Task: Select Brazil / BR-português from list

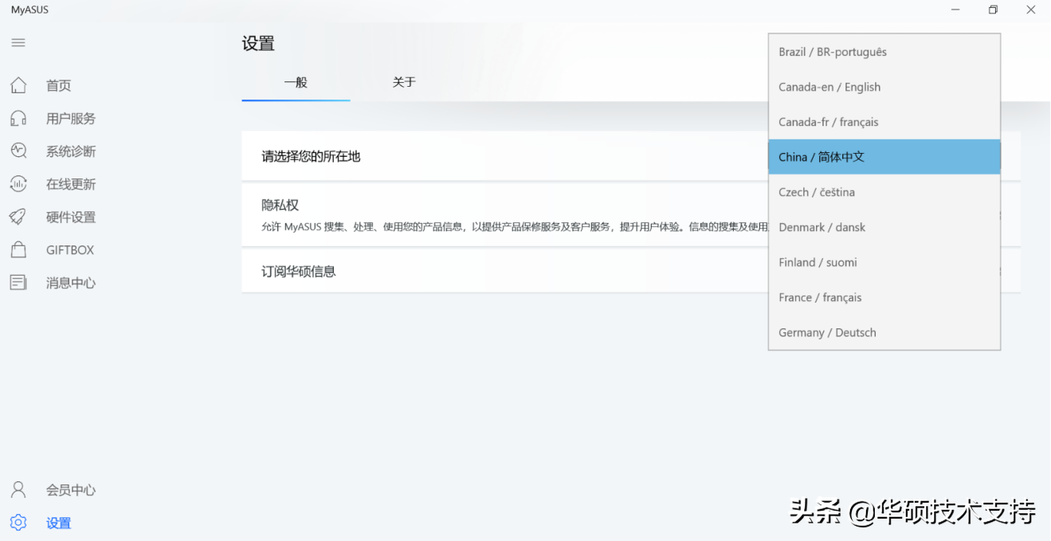Action: (x=884, y=52)
